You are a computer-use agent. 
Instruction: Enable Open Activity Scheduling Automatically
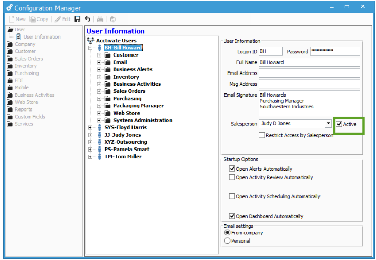[x=232, y=196]
